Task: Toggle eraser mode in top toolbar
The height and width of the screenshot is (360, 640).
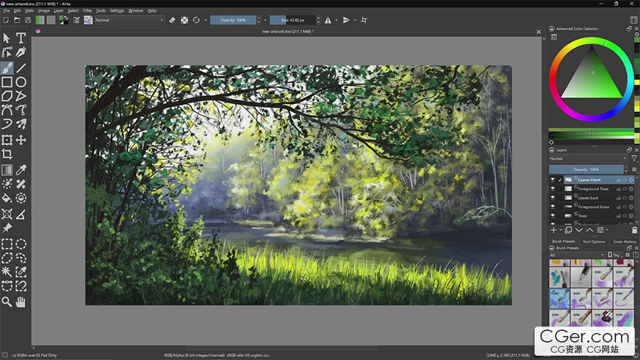Action: 172,20
